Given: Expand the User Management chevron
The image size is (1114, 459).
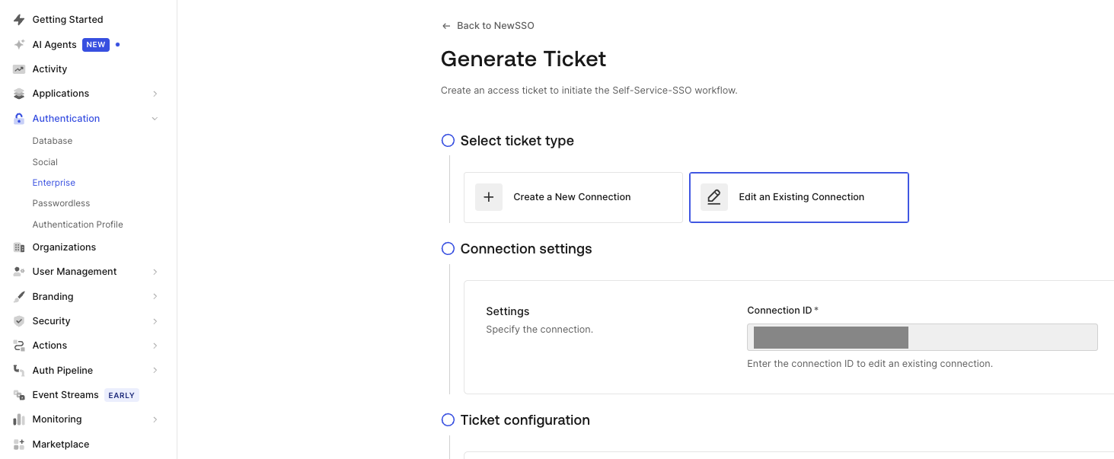Looking at the screenshot, I should point(155,272).
